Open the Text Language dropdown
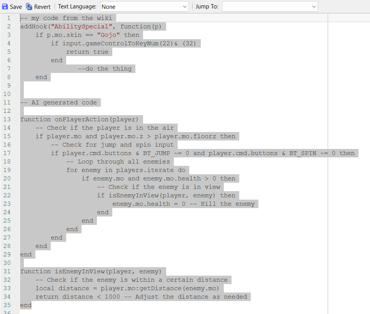The width and height of the screenshot is (370, 314). click(144, 7)
